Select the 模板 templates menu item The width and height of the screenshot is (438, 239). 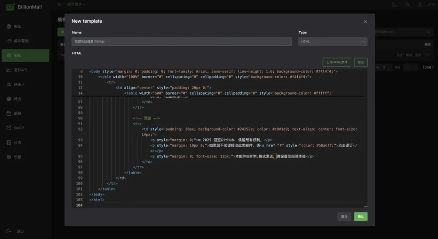pyautogui.click(x=25, y=55)
